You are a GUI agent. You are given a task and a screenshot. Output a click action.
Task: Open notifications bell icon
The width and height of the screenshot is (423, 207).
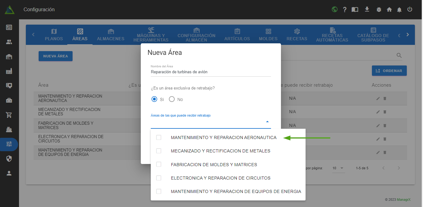click(x=399, y=10)
